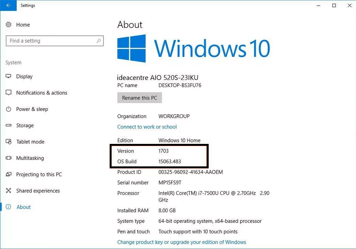Click the ideacentre AIO 520S-23IKU heading
This screenshot has height=249, width=356.
coord(158,78)
